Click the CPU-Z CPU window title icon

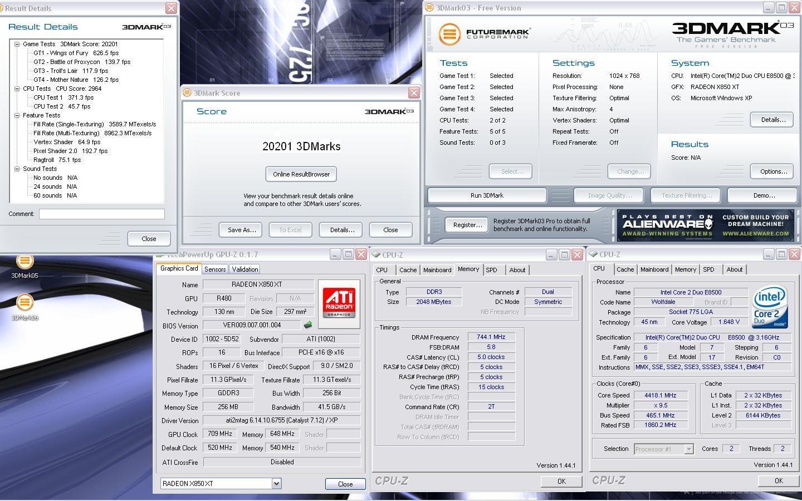coord(594,254)
